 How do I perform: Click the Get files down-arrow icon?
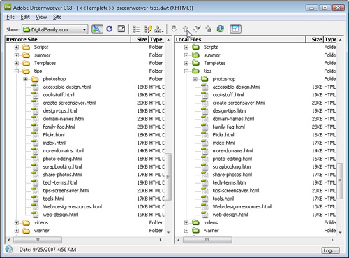[174, 29]
